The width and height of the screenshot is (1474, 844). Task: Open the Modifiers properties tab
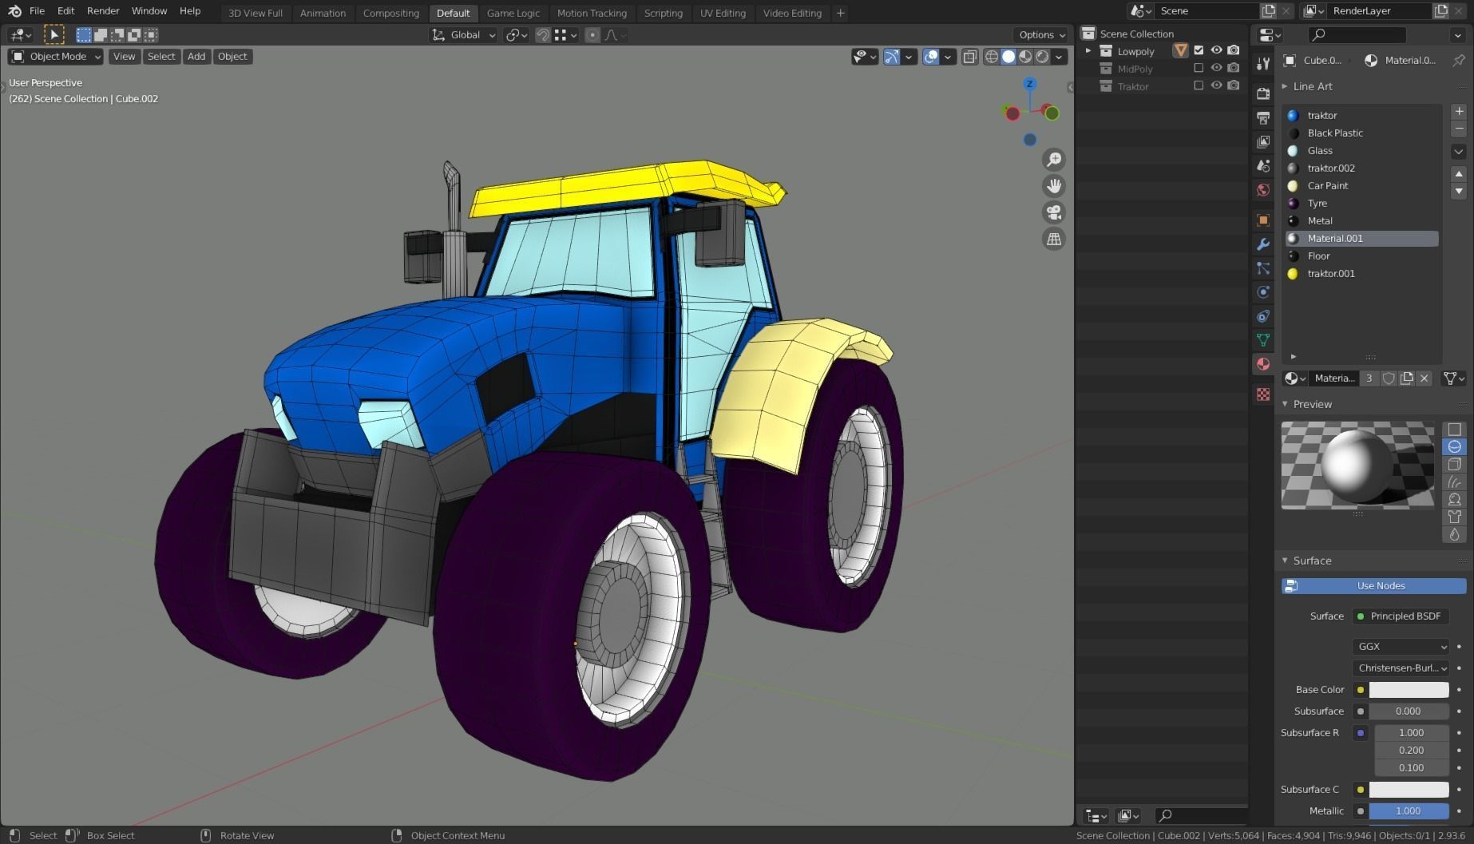coord(1263,244)
